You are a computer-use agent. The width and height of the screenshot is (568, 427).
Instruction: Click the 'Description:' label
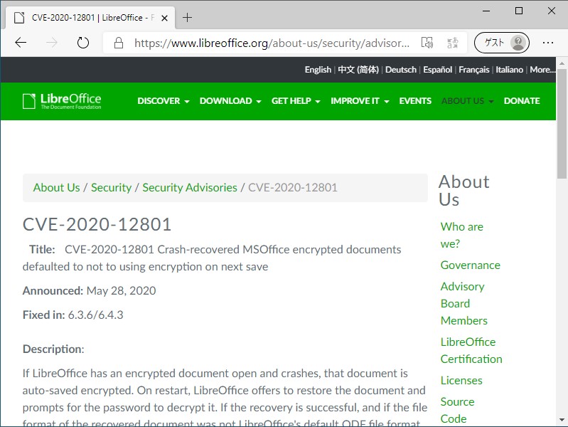53,349
